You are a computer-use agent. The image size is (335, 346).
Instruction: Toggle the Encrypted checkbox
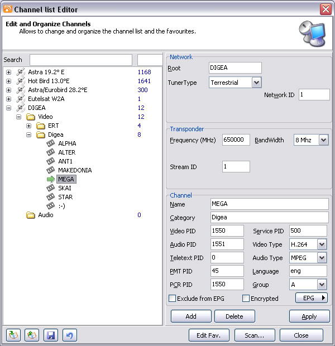coord(246,299)
